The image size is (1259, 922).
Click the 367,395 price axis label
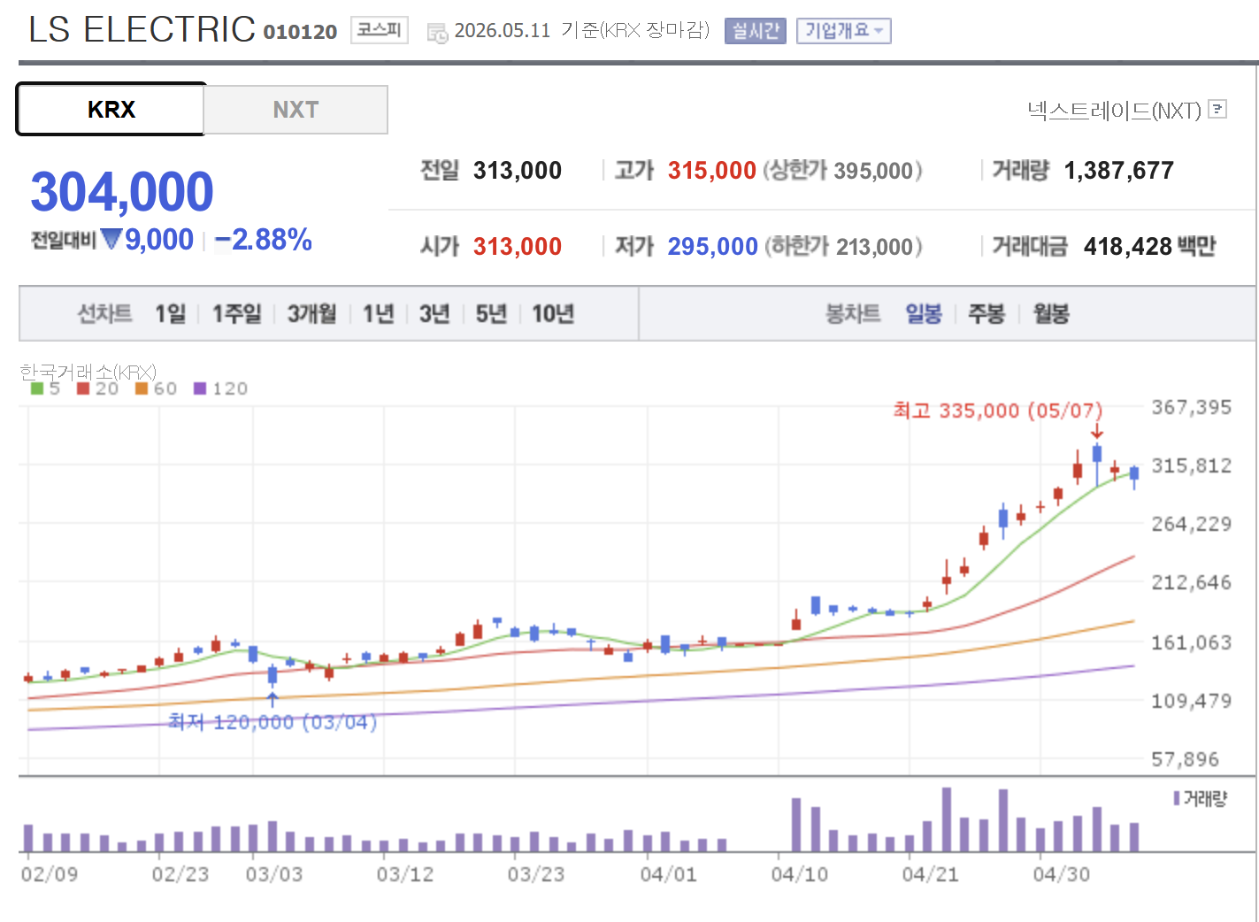coord(1191,407)
